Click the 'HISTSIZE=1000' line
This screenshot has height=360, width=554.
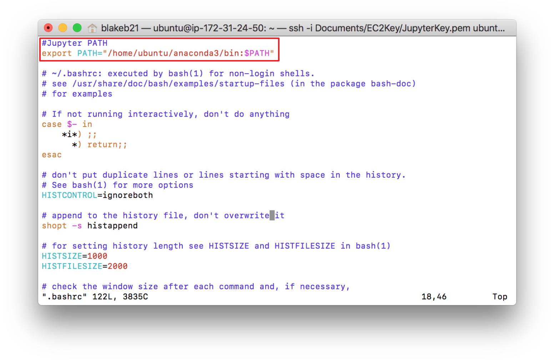75,256
